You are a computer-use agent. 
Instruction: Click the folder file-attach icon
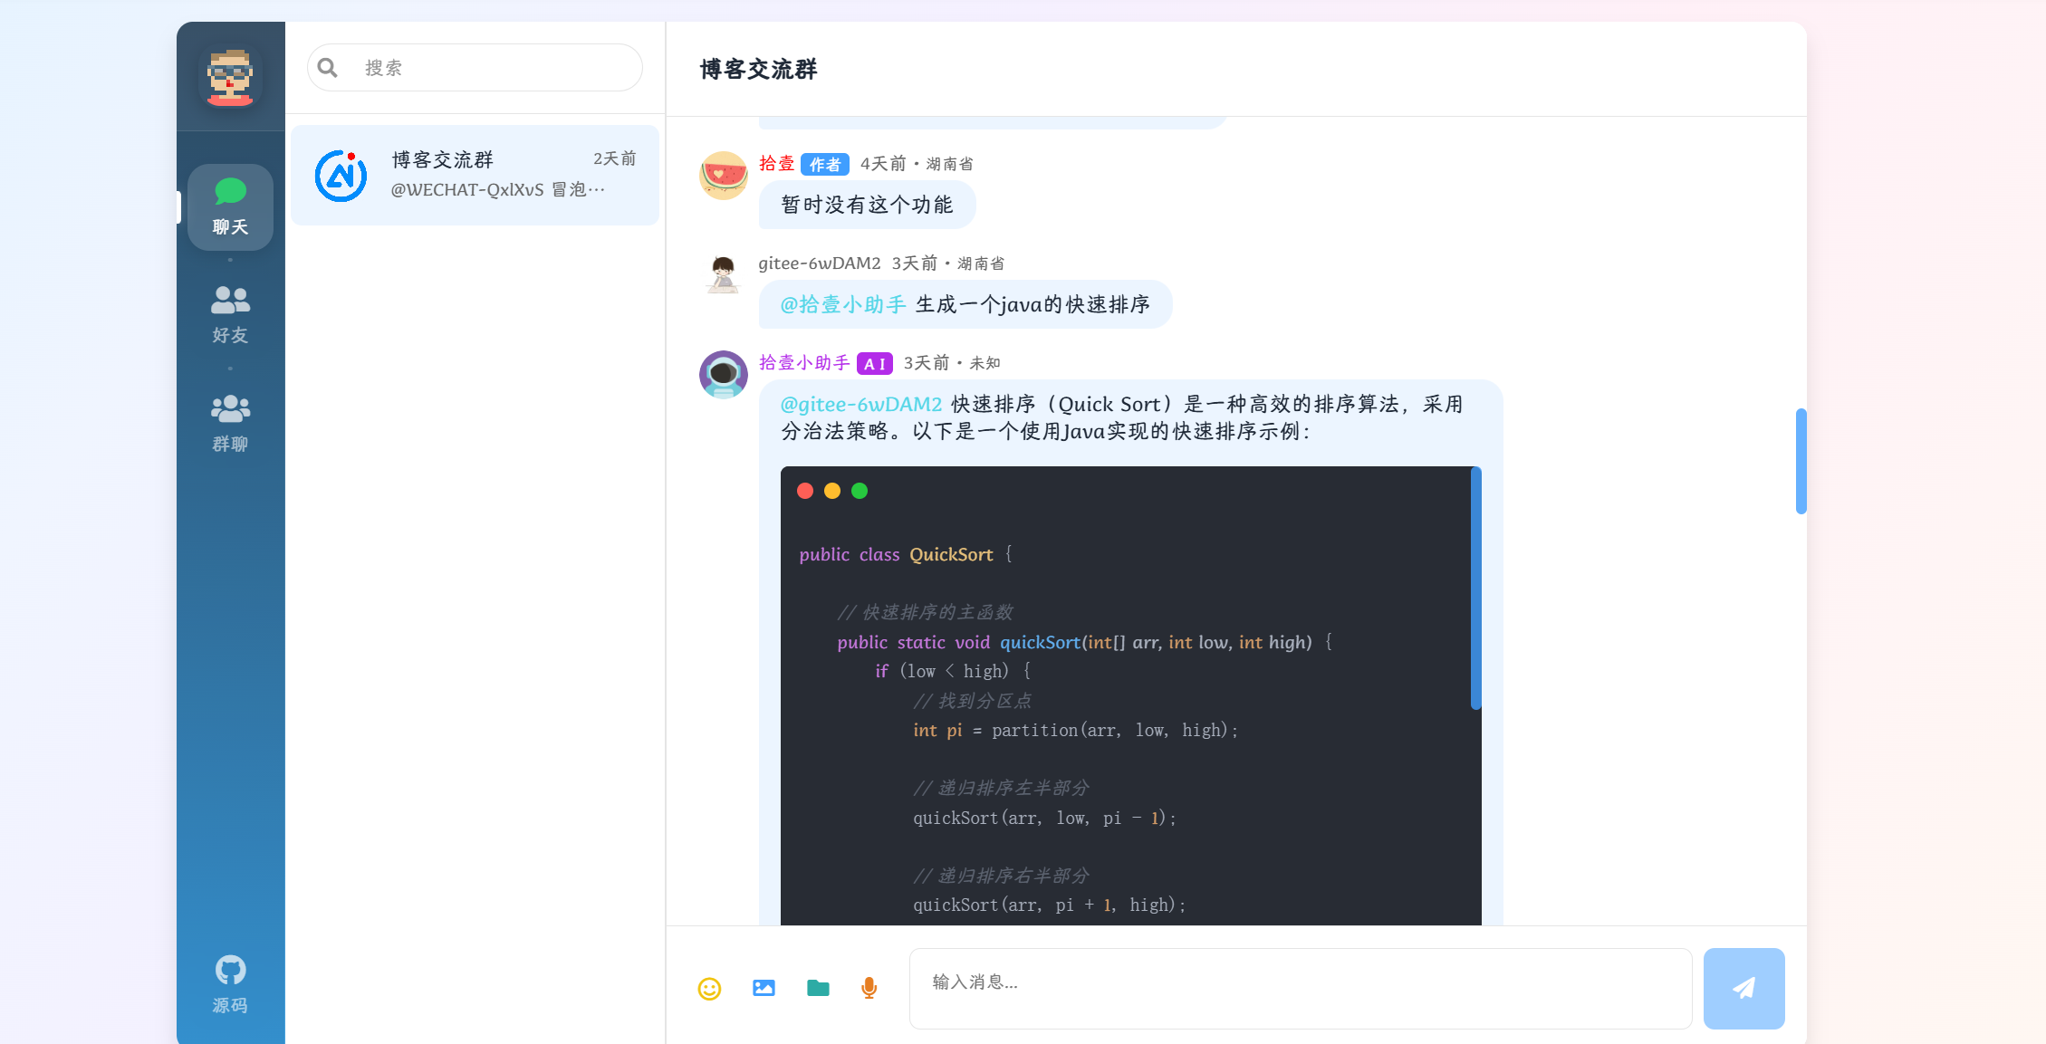click(818, 988)
